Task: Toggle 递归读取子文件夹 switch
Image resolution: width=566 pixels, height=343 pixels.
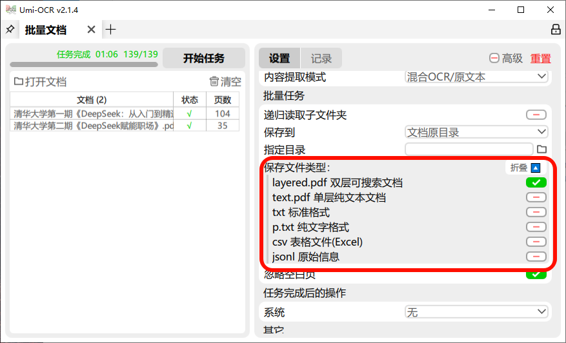Action: (x=536, y=115)
